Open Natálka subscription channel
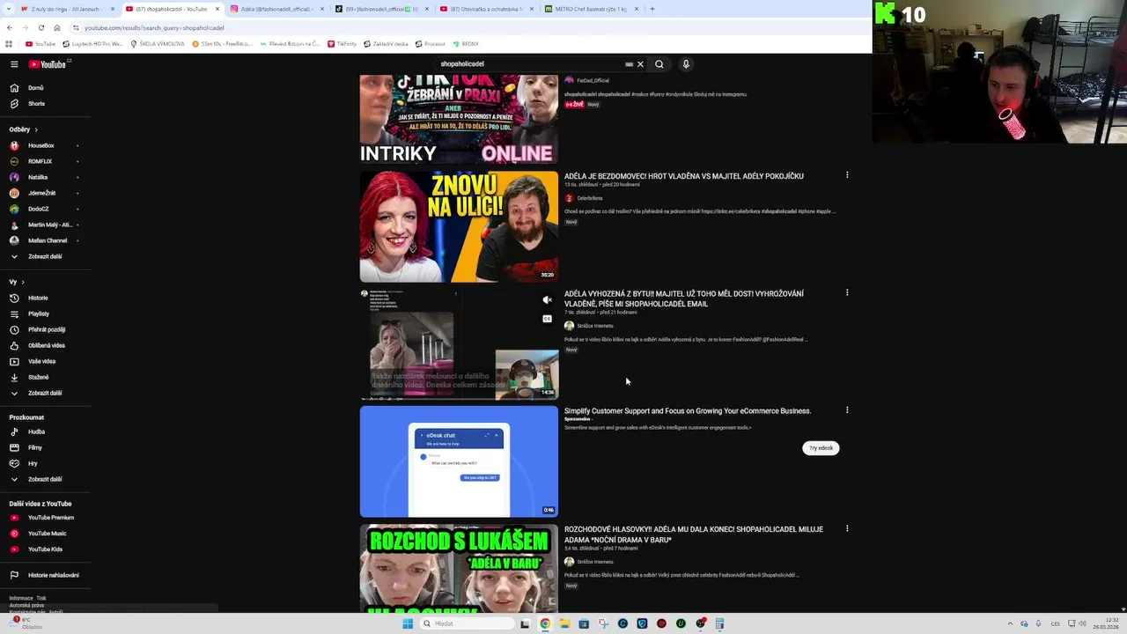 (x=37, y=178)
